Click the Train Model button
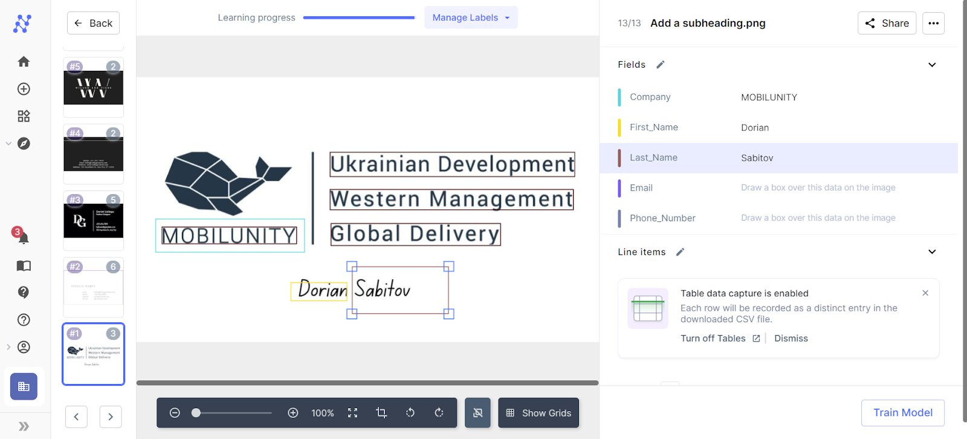 pos(903,412)
